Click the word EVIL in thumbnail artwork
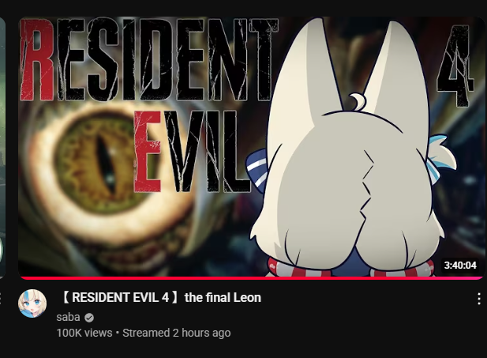Screen dimensions: 487x358 point(189,152)
